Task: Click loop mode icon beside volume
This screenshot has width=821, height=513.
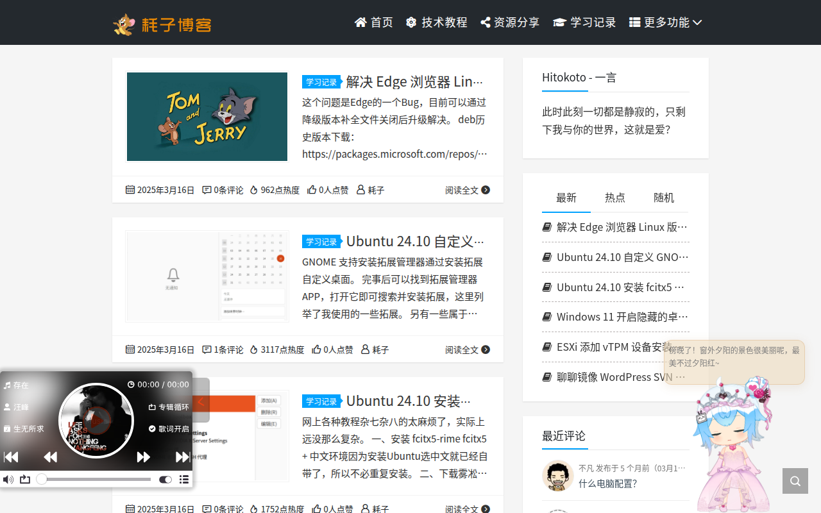Action: pos(25,479)
